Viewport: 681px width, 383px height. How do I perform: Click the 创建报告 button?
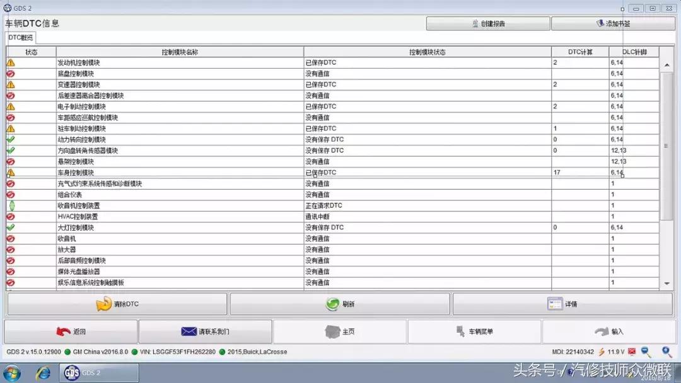pyautogui.click(x=486, y=23)
